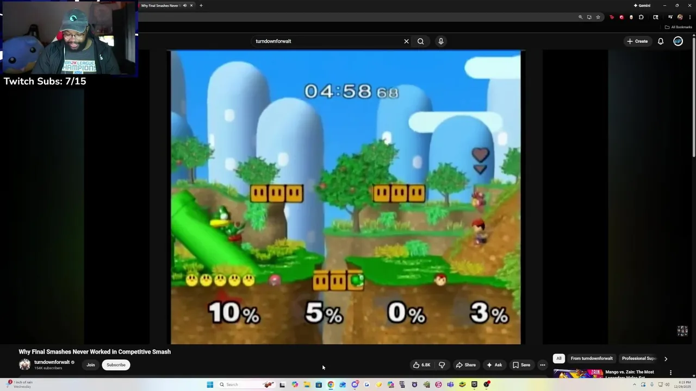Save the video to a playlist
Viewport: 696px width, 391px height.
pos(521,365)
